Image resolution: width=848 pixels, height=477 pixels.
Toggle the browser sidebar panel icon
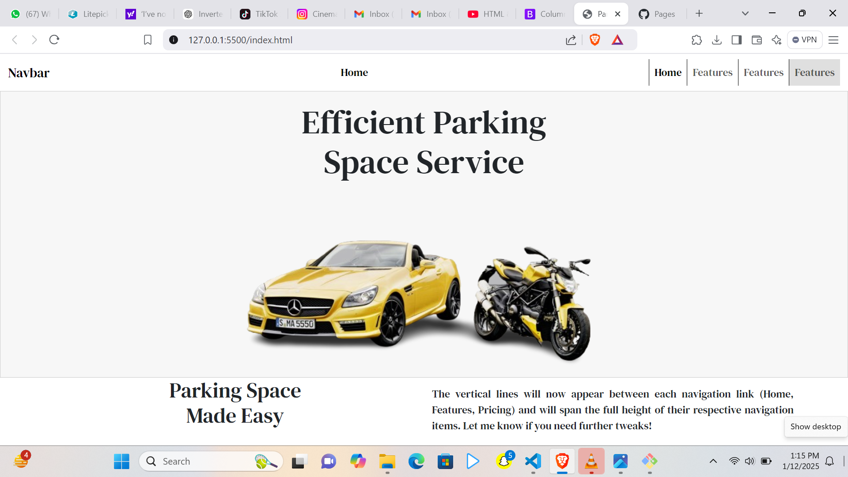tap(736, 40)
